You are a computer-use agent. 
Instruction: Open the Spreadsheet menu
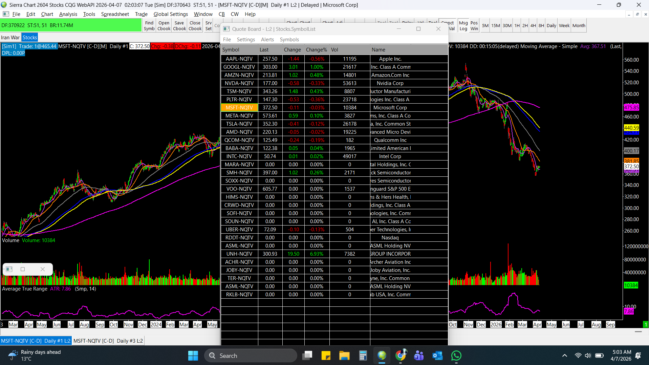115,14
